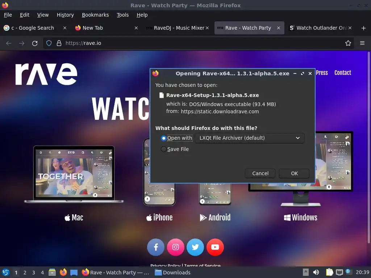
Task: Click the Mac download link
Action: (74, 218)
